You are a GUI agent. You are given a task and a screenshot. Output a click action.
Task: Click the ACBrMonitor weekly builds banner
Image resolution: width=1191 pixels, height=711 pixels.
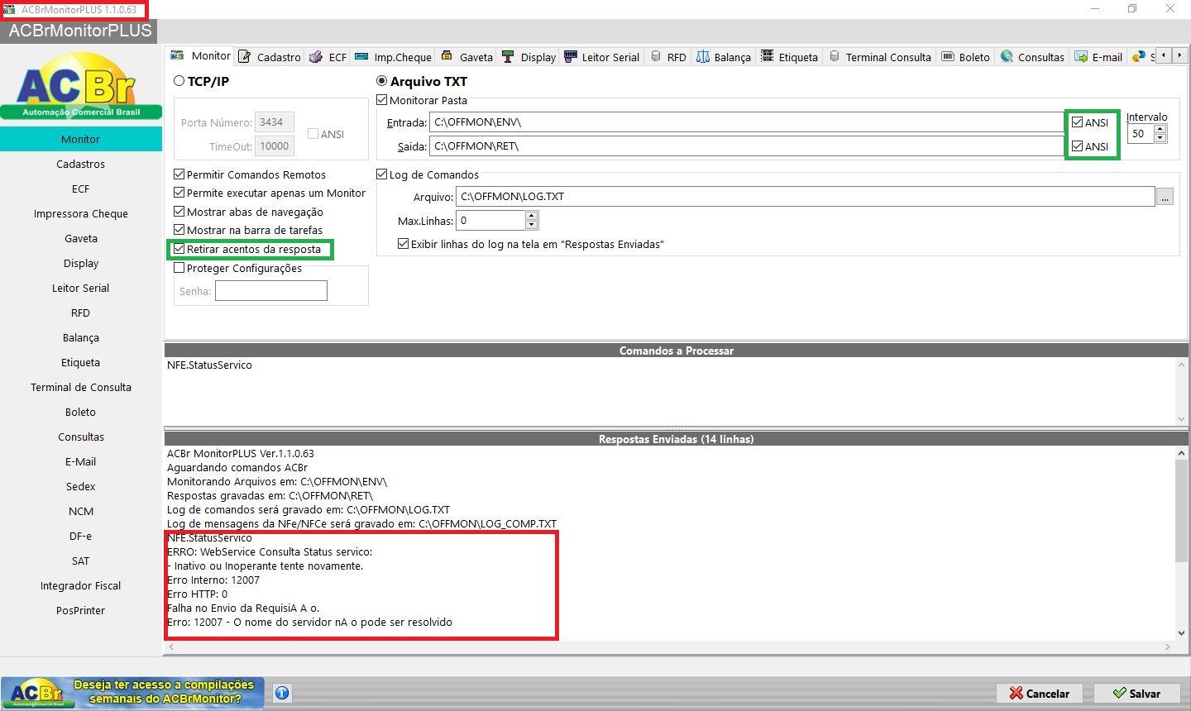coord(132,692)
